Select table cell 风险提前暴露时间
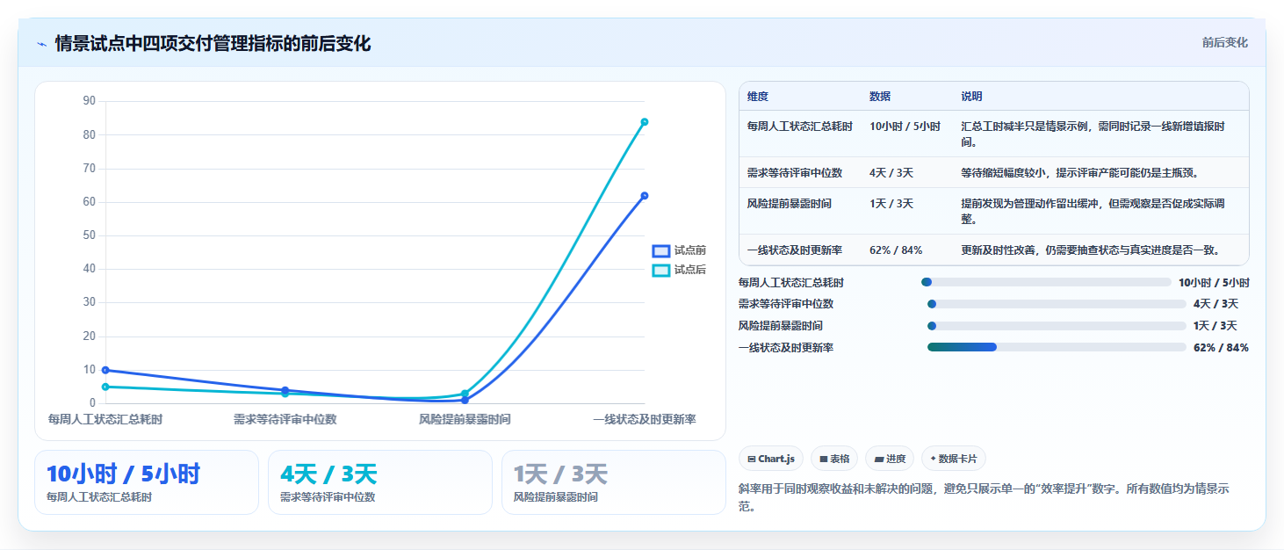1284x550 pixels. pyautogui.click(x=790, y=204)
